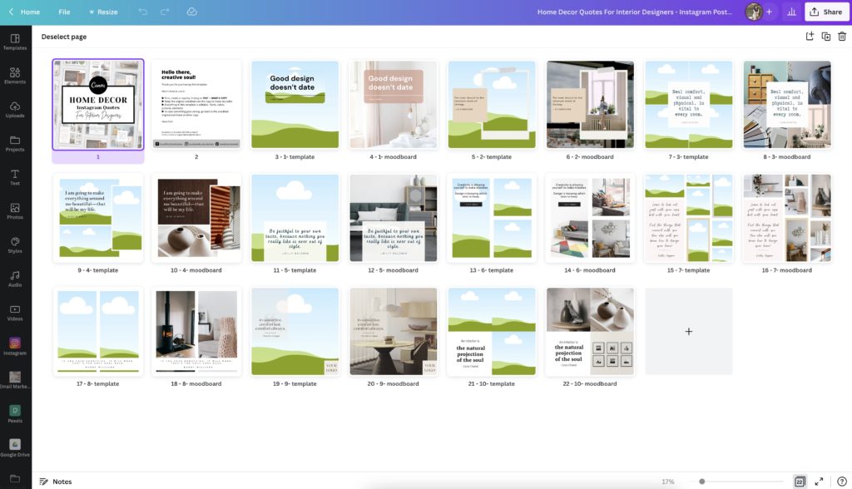Image resolution: width=852 pixels, height=489 pixels.
Task: Select the 16 - 7- moodboard page
Action: pyautogui.click(x=787, y=218)
